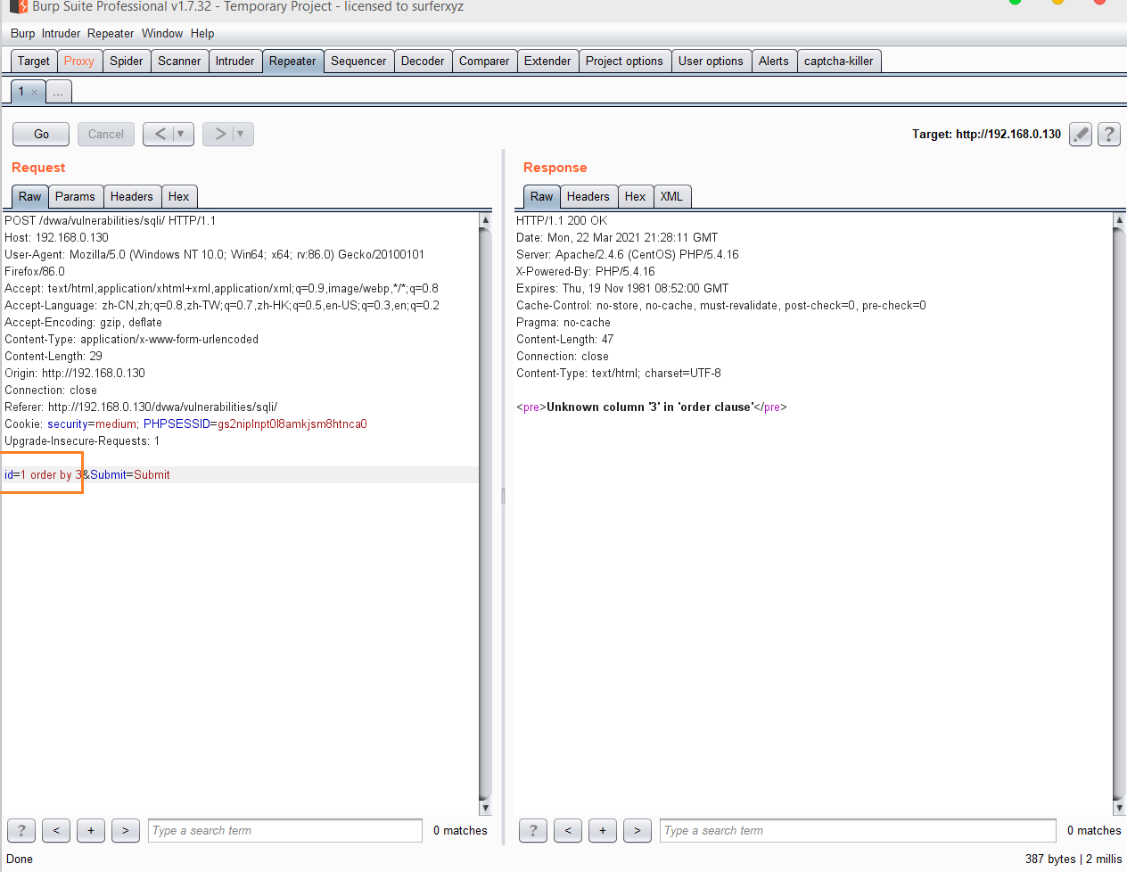Viewport: 1127px width, 872px height.
Task: Send the request with Go button
Action: [41, 134]
